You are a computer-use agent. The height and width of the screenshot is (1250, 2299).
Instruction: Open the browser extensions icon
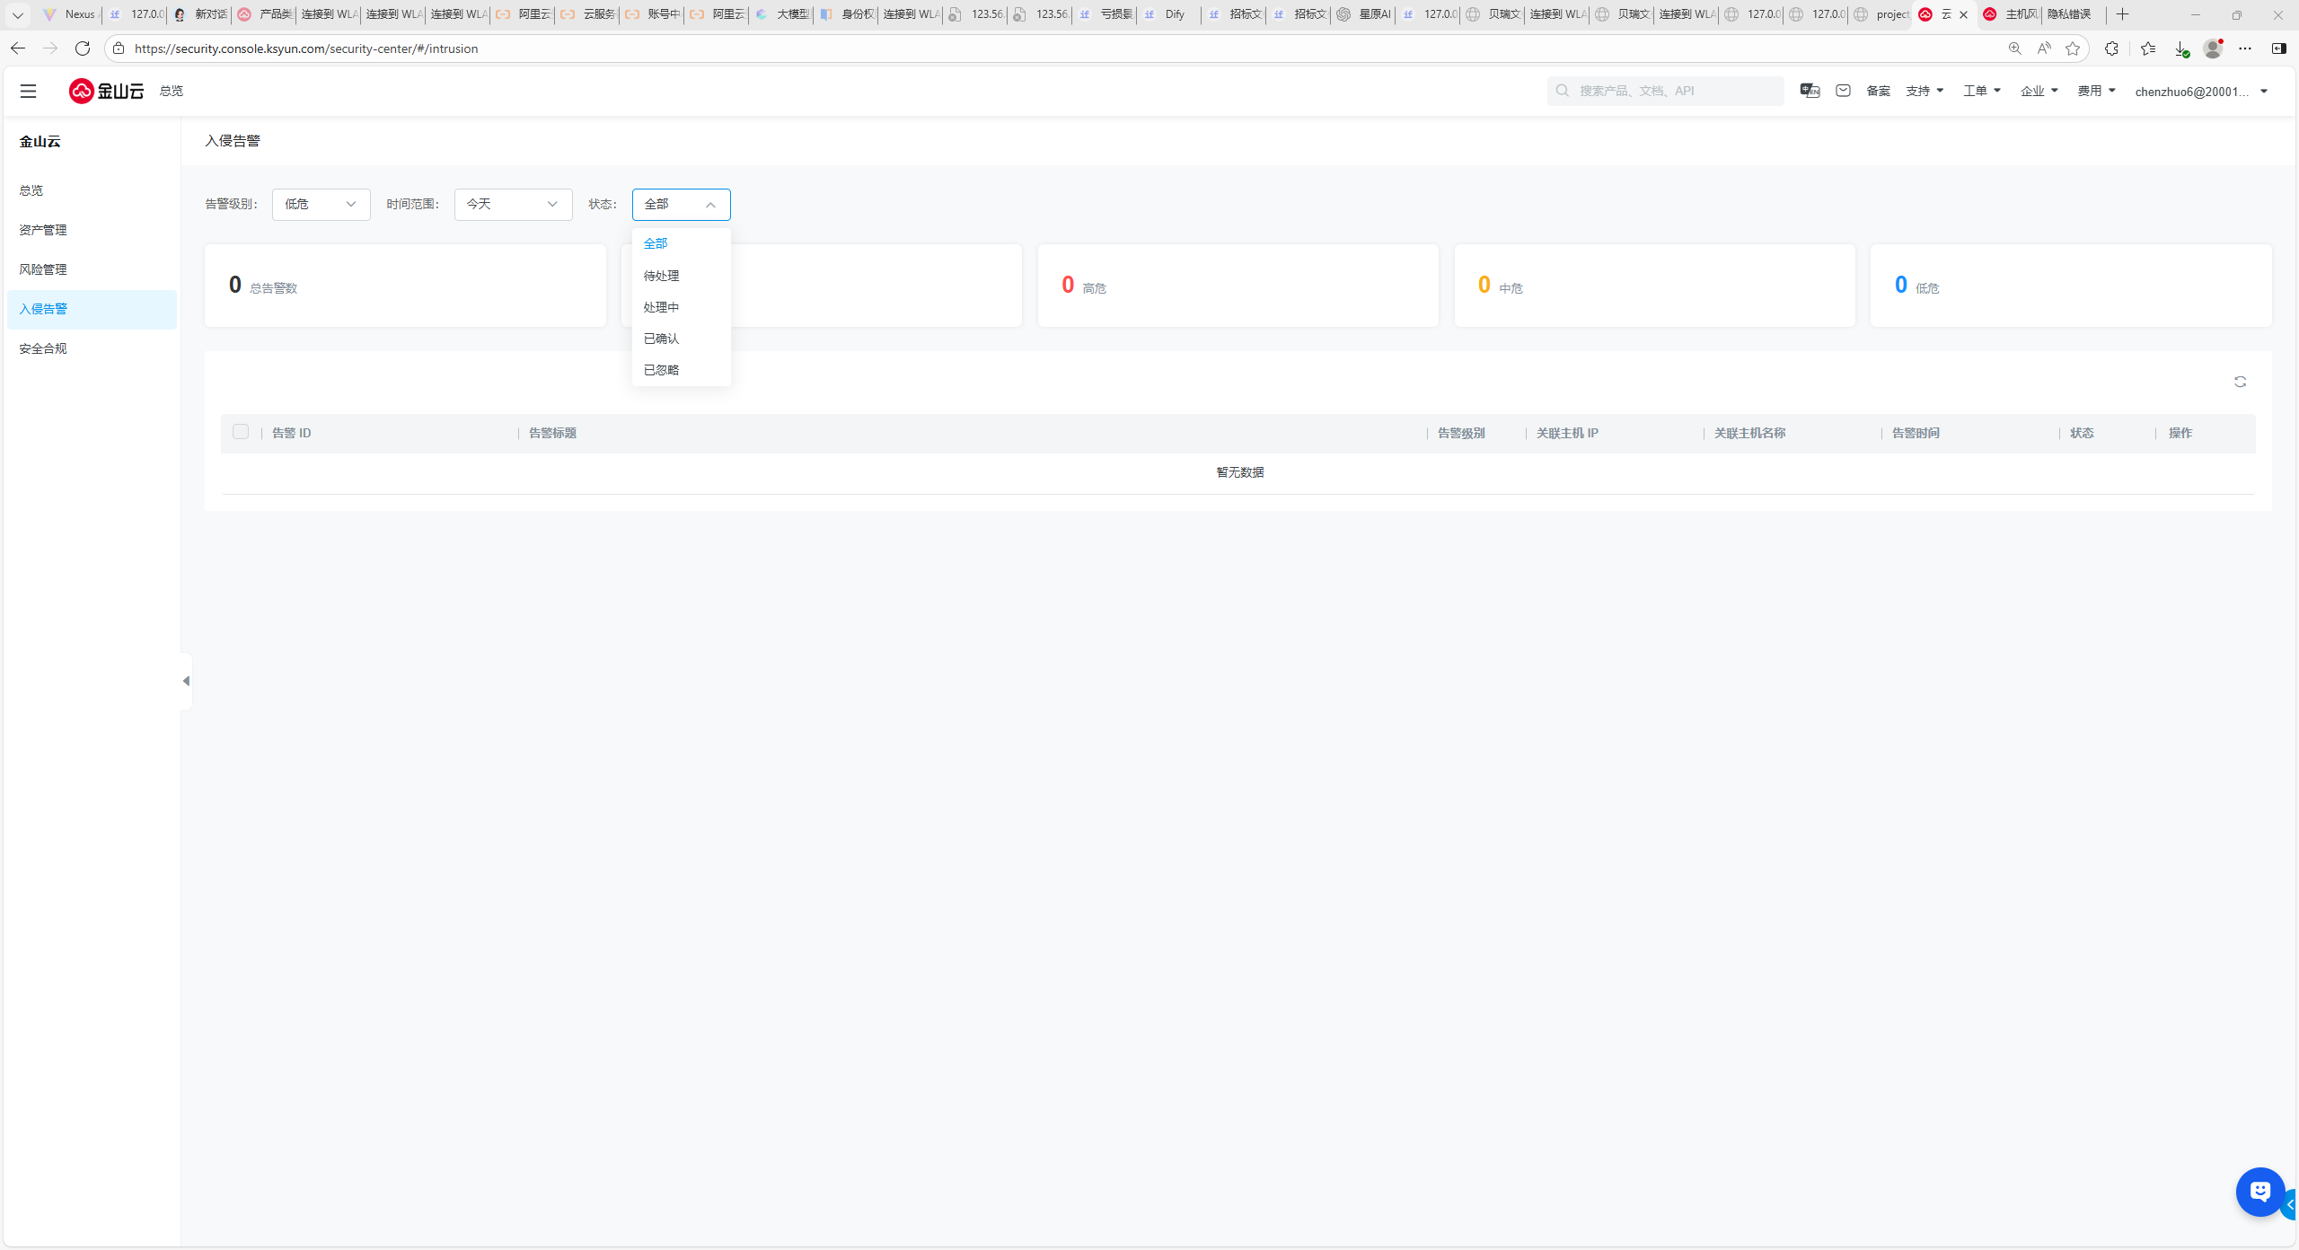[x=2111, y=48]
